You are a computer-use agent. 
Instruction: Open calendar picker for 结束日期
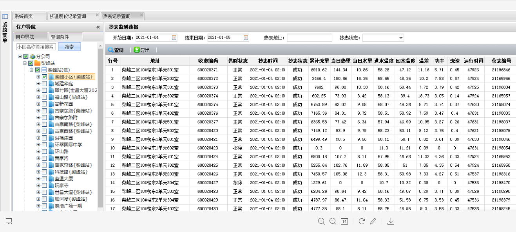(246, 38)
